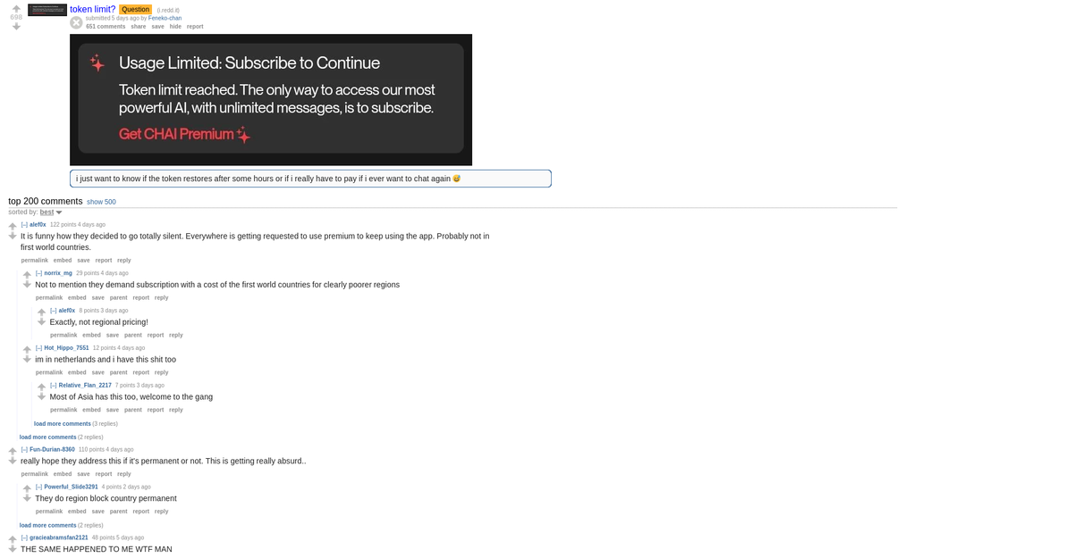Save the post using the save link
Image resolution: width=1073 pixels, height=558 pixels.
coord(157,26)
